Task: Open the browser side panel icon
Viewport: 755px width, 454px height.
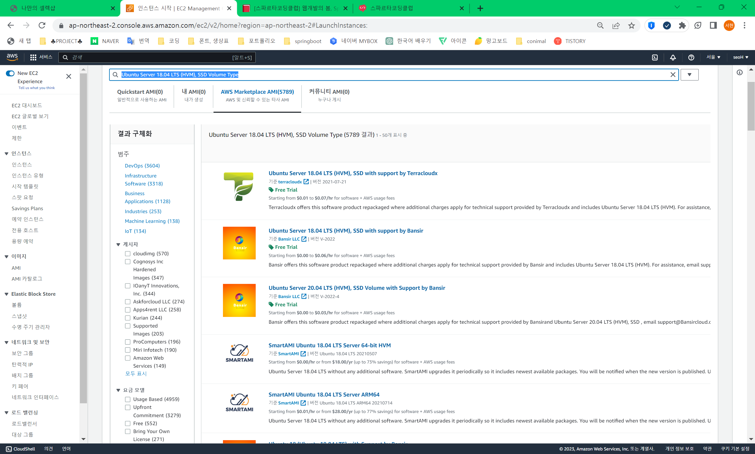Action: tap(713, 26)
